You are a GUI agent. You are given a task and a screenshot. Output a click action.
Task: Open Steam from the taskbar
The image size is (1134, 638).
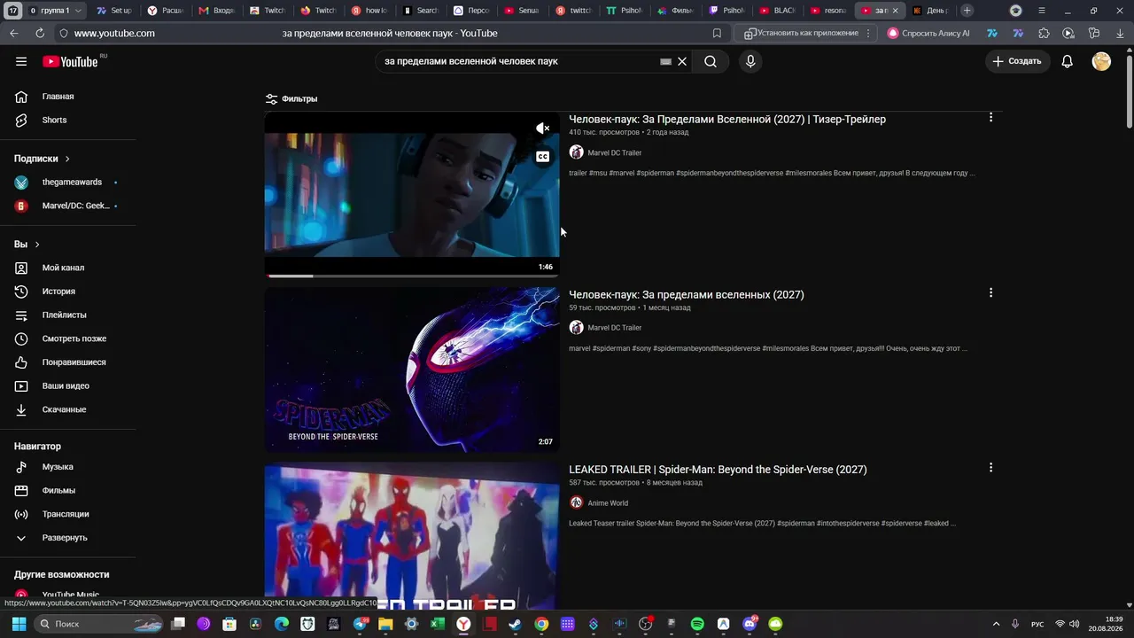coord(515,624)
